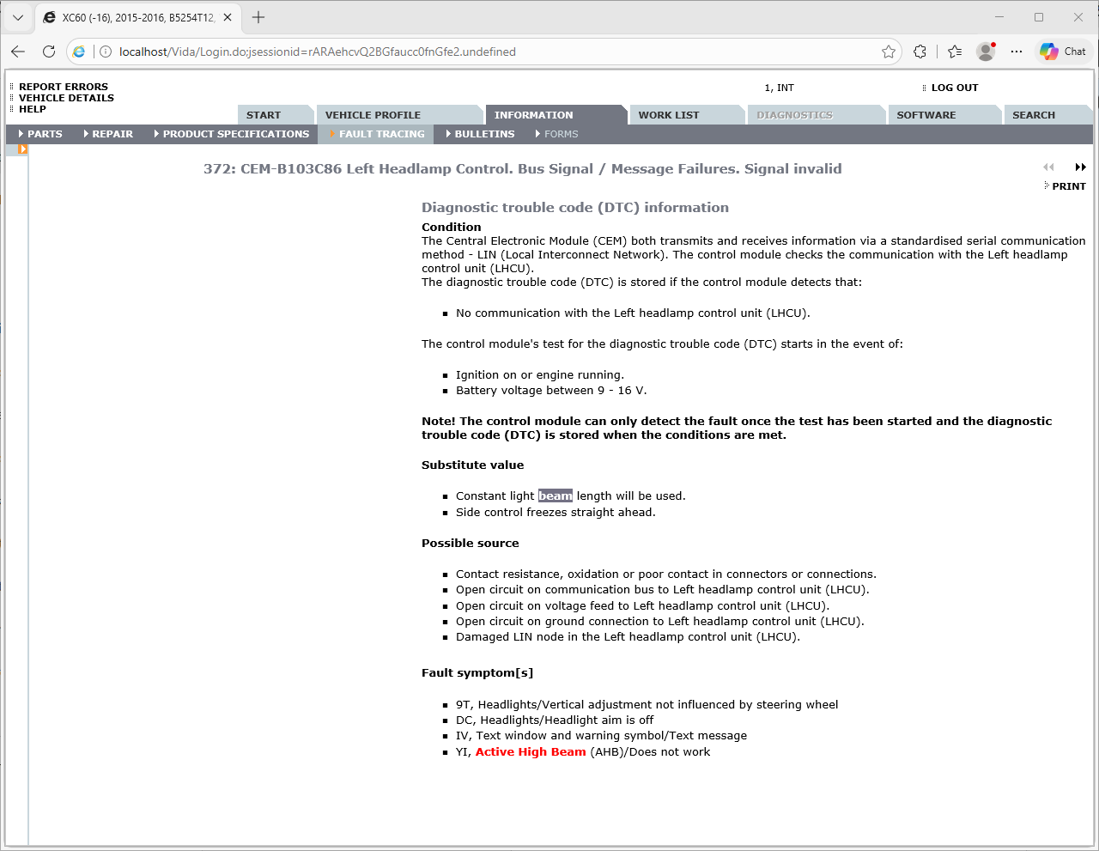The image size is (1099, 851).
Task: Open the favorites list
Action: click(x=955, y=52)
